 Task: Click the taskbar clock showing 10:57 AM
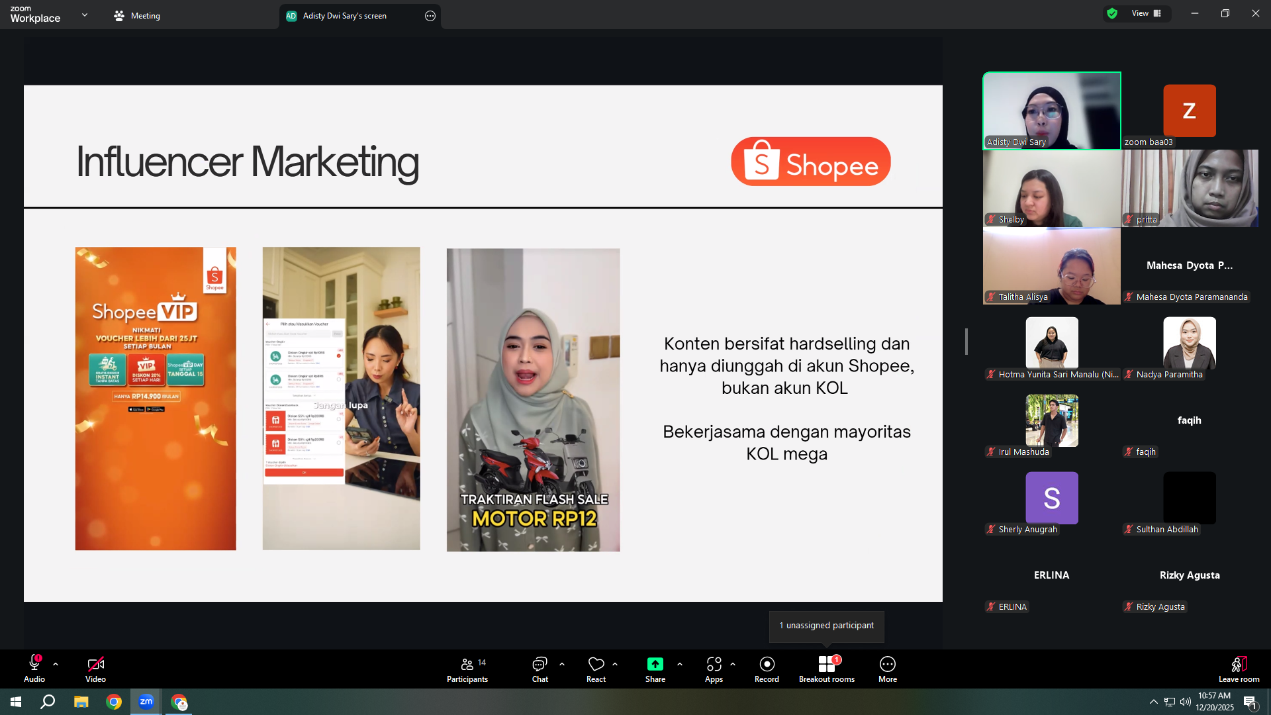(x=1215, y=702)
